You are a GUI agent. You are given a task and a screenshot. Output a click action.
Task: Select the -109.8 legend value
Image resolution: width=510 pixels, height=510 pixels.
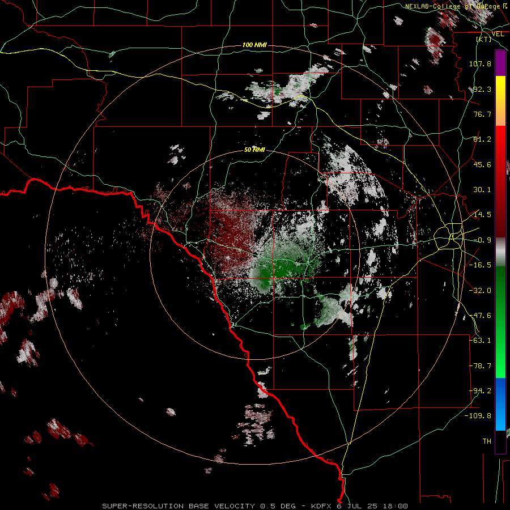click(478, 416)
